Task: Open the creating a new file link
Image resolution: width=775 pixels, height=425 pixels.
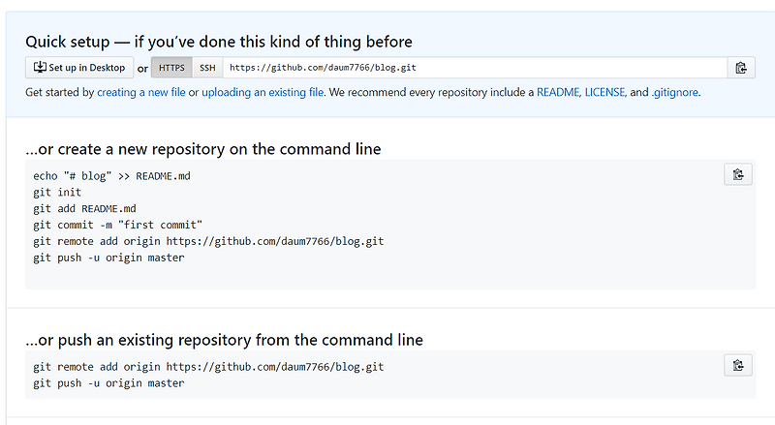Action: (140, 92)
